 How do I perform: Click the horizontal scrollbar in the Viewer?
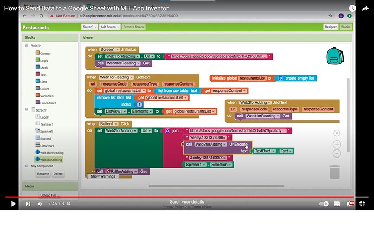click(216, 186)
